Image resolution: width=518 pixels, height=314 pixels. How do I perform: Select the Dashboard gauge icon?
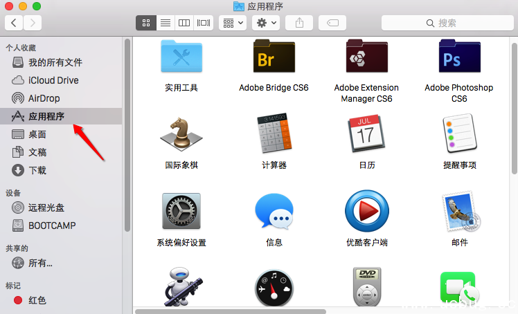pos(274,288)
